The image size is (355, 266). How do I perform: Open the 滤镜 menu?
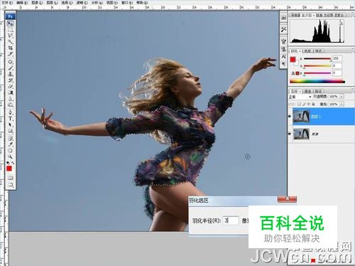(82, 3)
